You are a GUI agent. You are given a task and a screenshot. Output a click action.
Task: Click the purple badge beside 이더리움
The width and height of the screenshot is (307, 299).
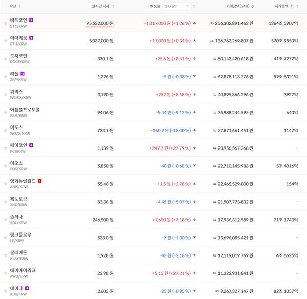[x=31, y=38]
